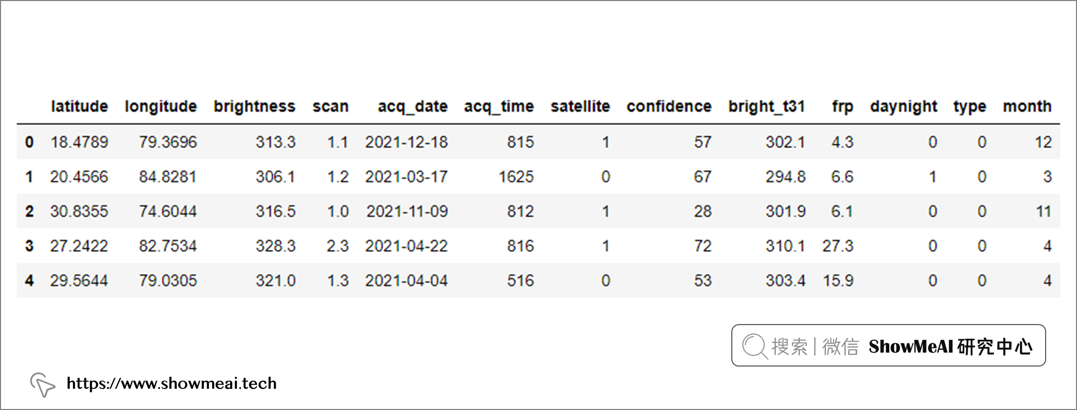The height and width of the screenshot is (410, 1077).
Task: Click the magnifier search icon in the ShowMeAI box
Action: (755, 346)
